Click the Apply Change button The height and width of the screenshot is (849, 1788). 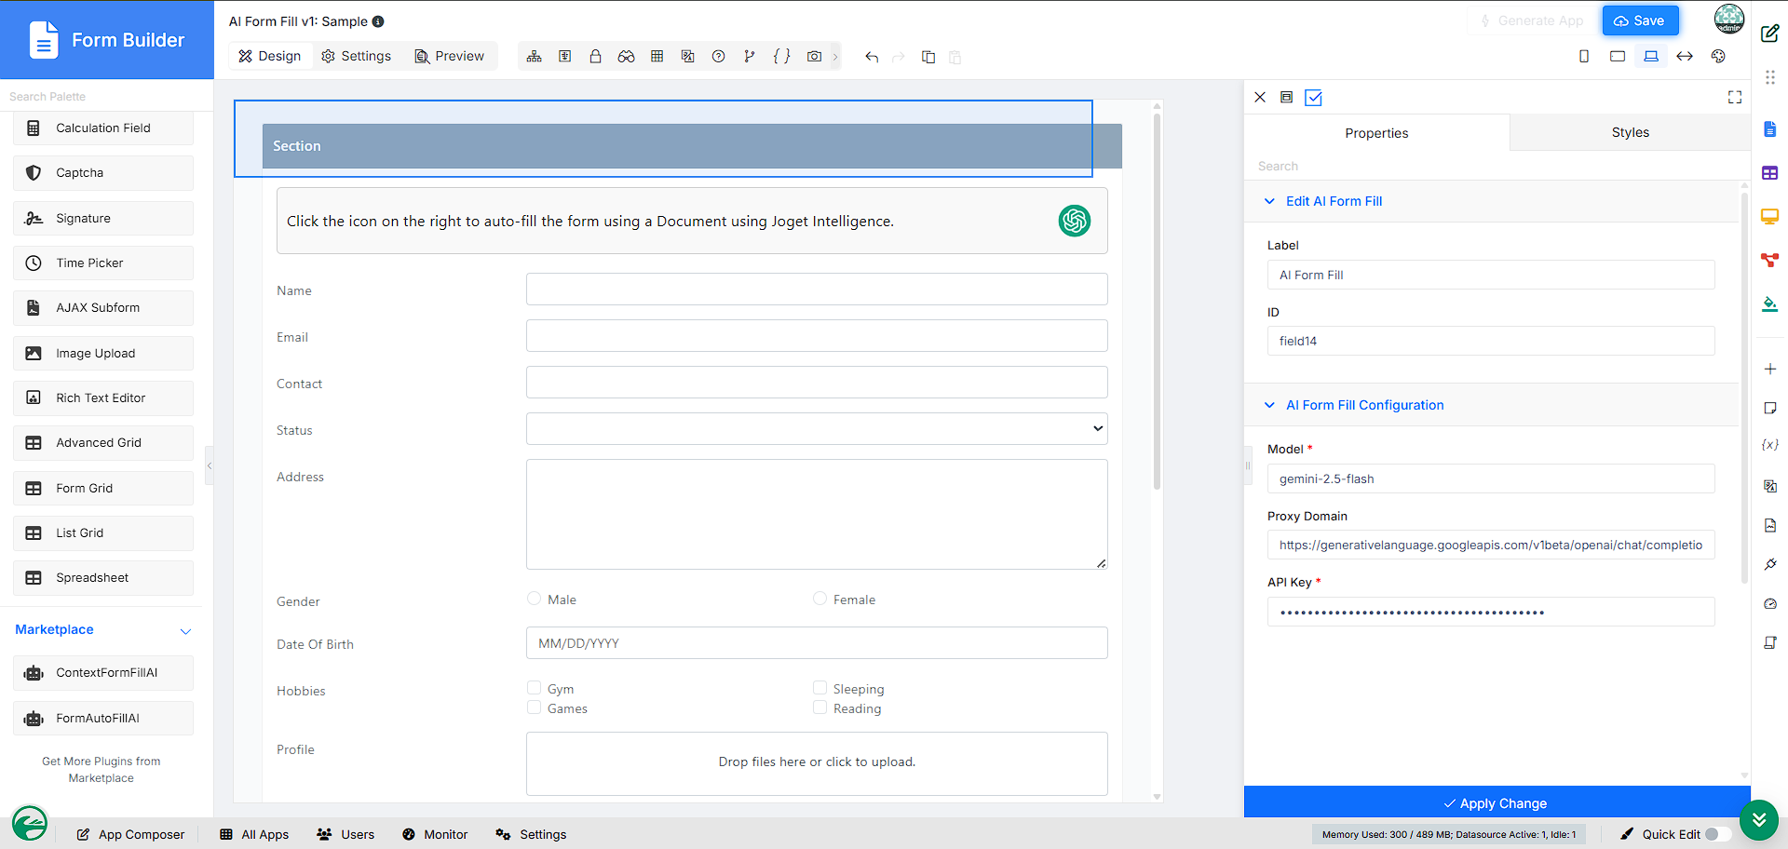1497,802
